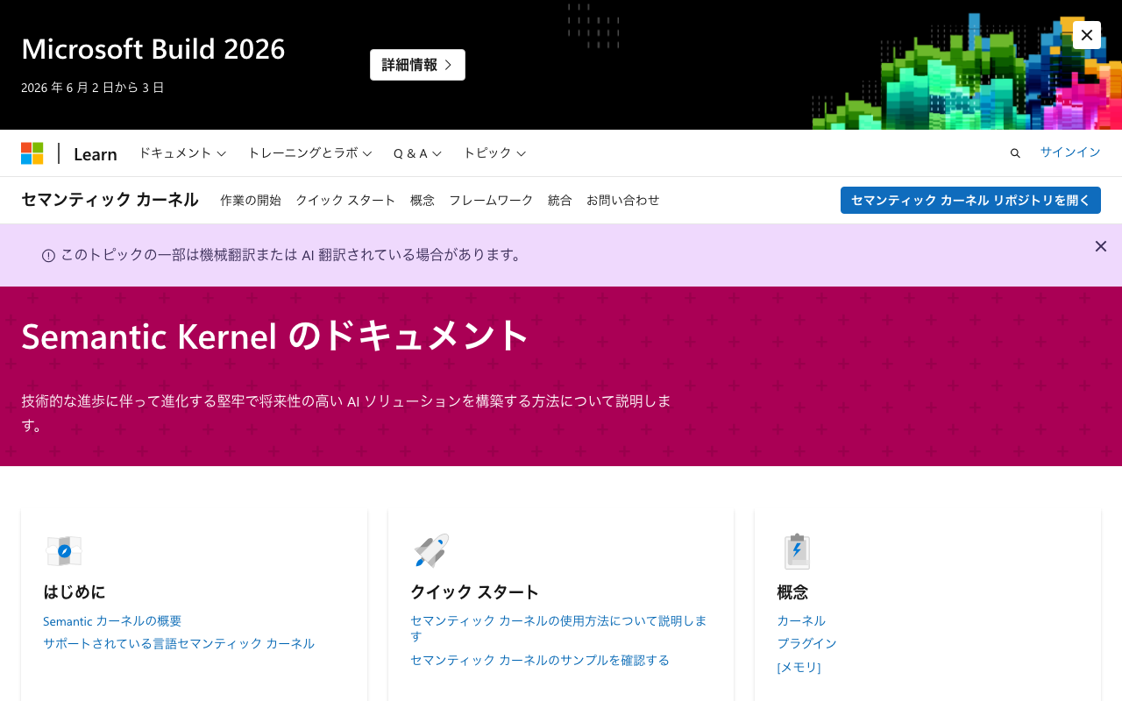Close the Microsoft Build 2026 banner
Screen dimensions: 1122x701
(x=1087, y=35)
